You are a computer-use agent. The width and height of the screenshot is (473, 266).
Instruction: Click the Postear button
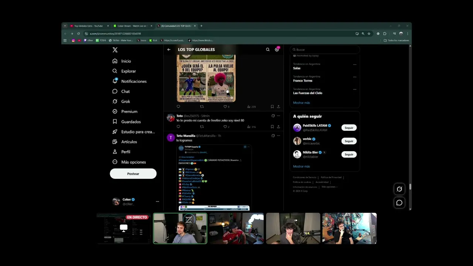point(133,174)
